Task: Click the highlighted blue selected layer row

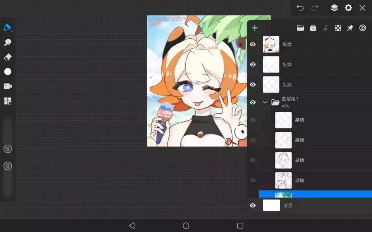Action: coord(315,194)
